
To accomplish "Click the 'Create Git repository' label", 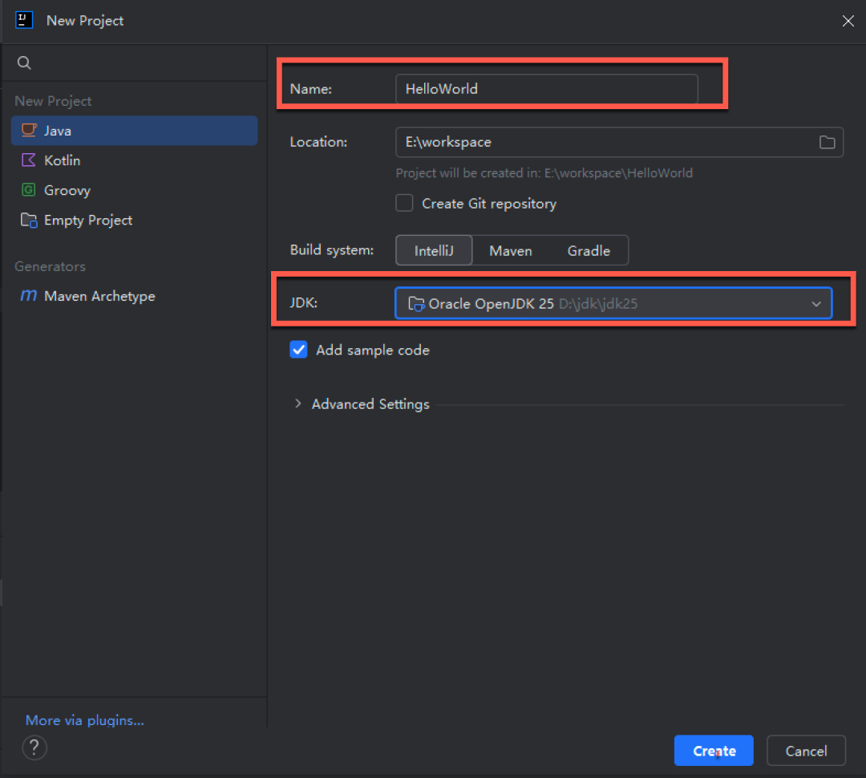I will coord(489,204).
